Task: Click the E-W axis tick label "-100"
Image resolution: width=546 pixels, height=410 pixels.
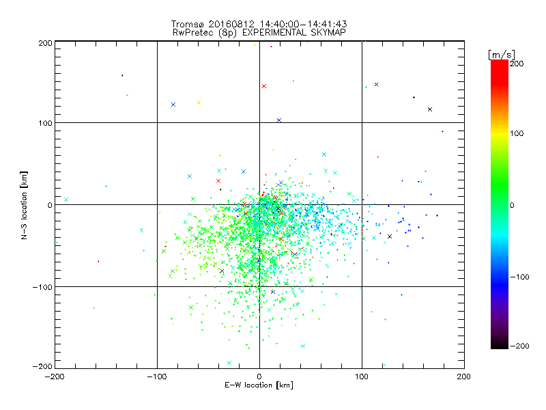Action: (157, 377)
